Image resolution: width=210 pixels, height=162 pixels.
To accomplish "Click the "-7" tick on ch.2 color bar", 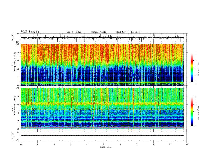I will coord(196,126).
